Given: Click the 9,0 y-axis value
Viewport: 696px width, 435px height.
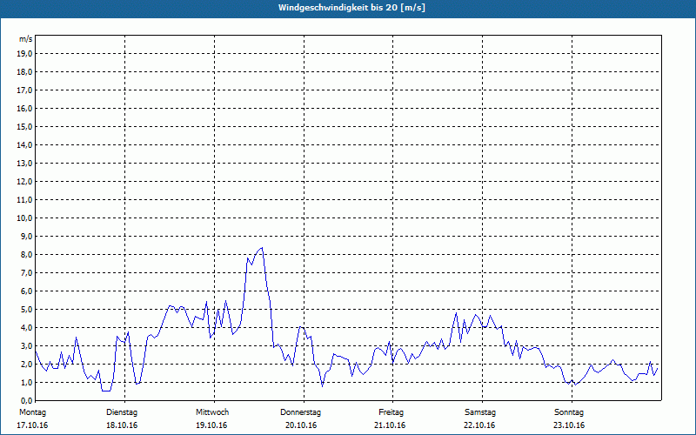Looking at the screenshot, I should [x=26, y=236].
